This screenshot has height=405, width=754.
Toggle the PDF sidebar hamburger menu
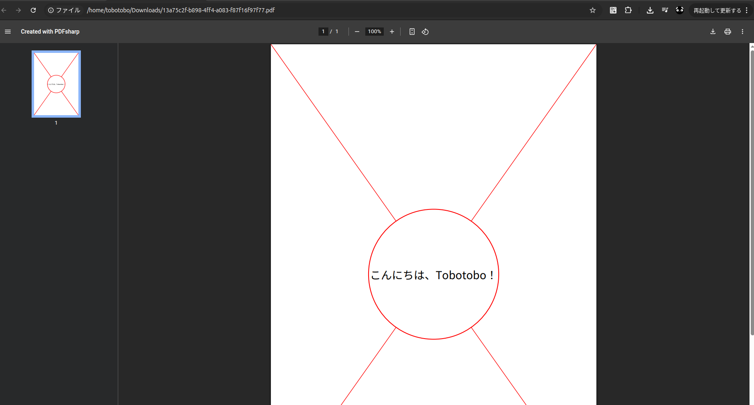(8, 32)
